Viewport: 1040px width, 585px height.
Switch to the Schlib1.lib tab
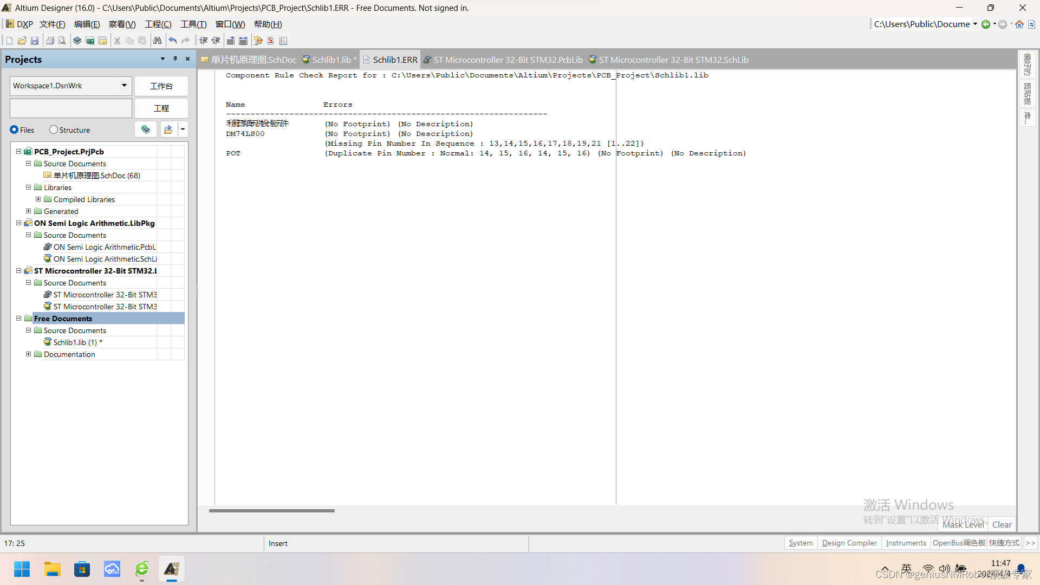330,60
